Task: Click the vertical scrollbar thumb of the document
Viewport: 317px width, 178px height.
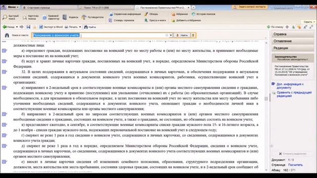Action: (x=266, y=99)
